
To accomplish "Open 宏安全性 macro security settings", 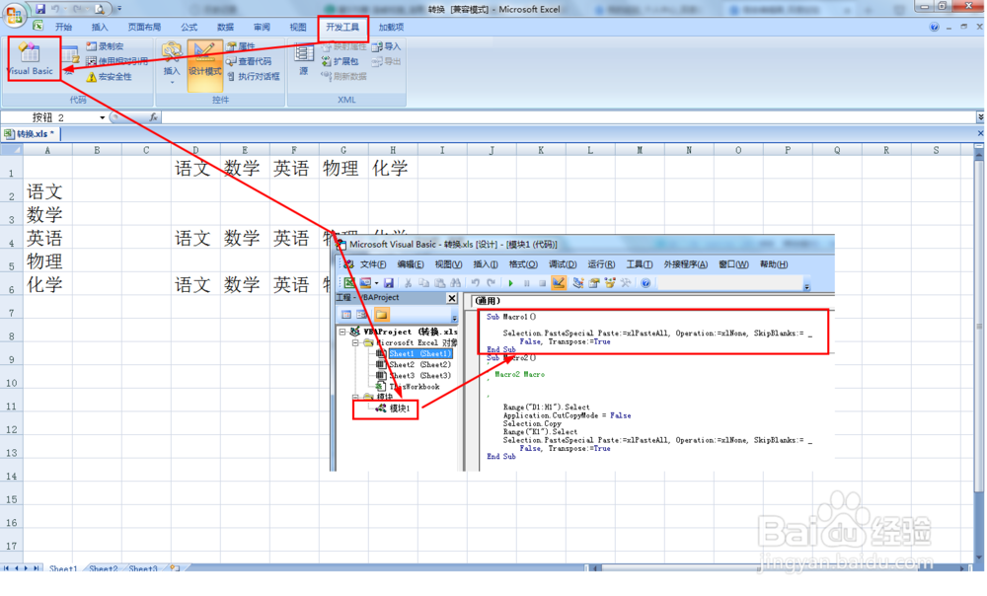I will click(x=110, y=76).
